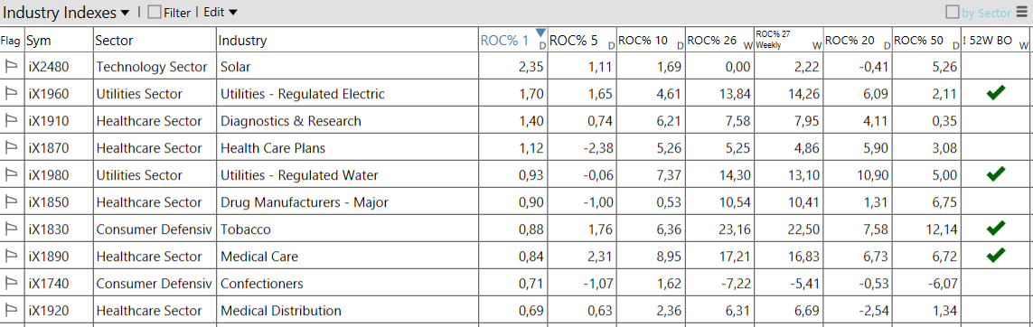The height and width of the screenshot is (327, 1033).
Task: Click the by Sector label
Action: coord(986,13)
